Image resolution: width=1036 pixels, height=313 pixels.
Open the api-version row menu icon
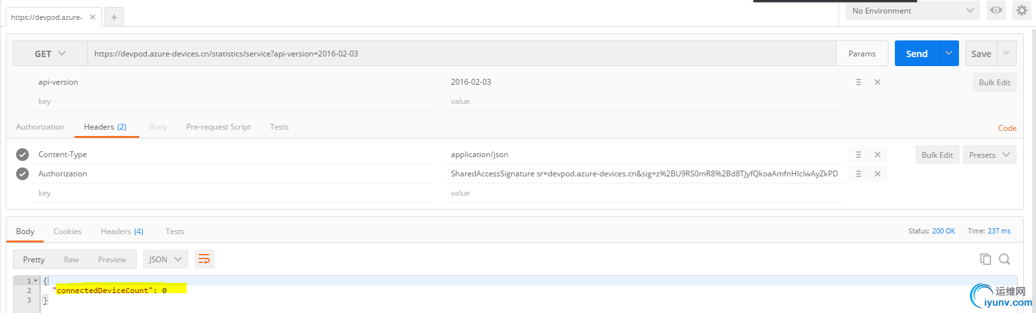tap(858, 82)
